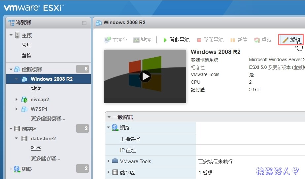
Task: Collapse the network (網路) row in general info
Action: pyautogui.click(x=108, y=127)
